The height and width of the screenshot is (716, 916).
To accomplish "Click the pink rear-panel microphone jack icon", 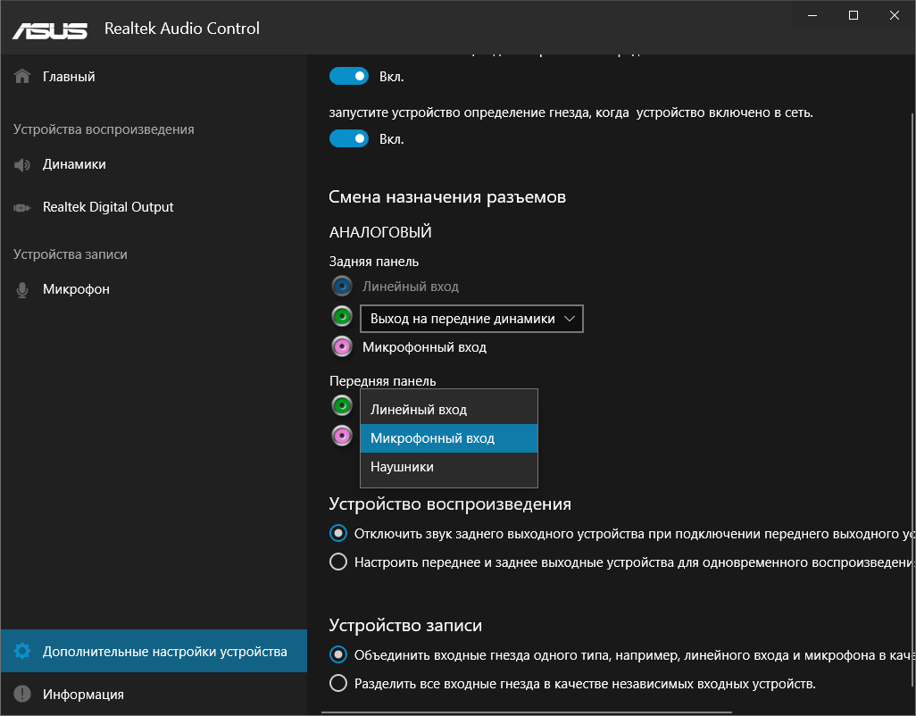I will (x=341, y=346).
